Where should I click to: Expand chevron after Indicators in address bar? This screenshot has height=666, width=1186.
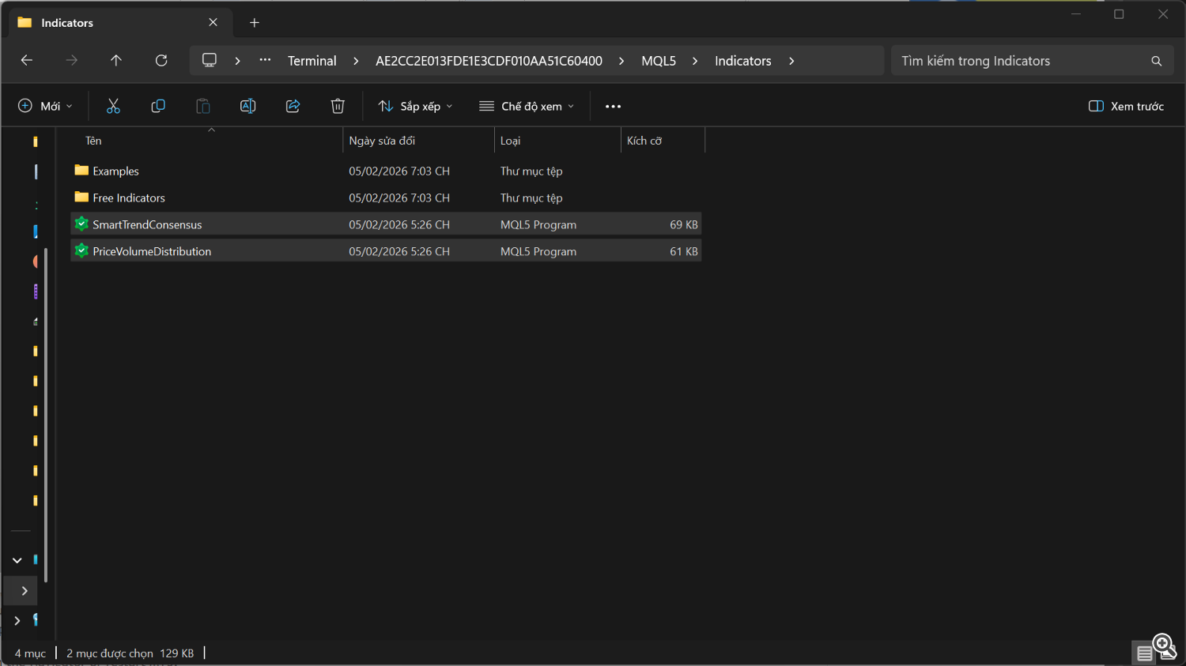(791, 61)
